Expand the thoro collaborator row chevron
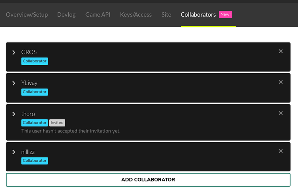Screen dimensions: 298x196 tap(14, 114)
